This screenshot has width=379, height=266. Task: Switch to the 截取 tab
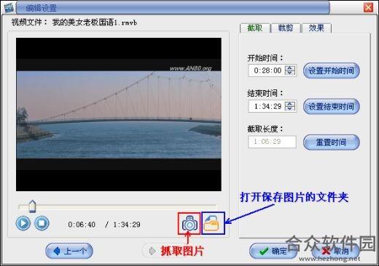click(x=255, y=28)
